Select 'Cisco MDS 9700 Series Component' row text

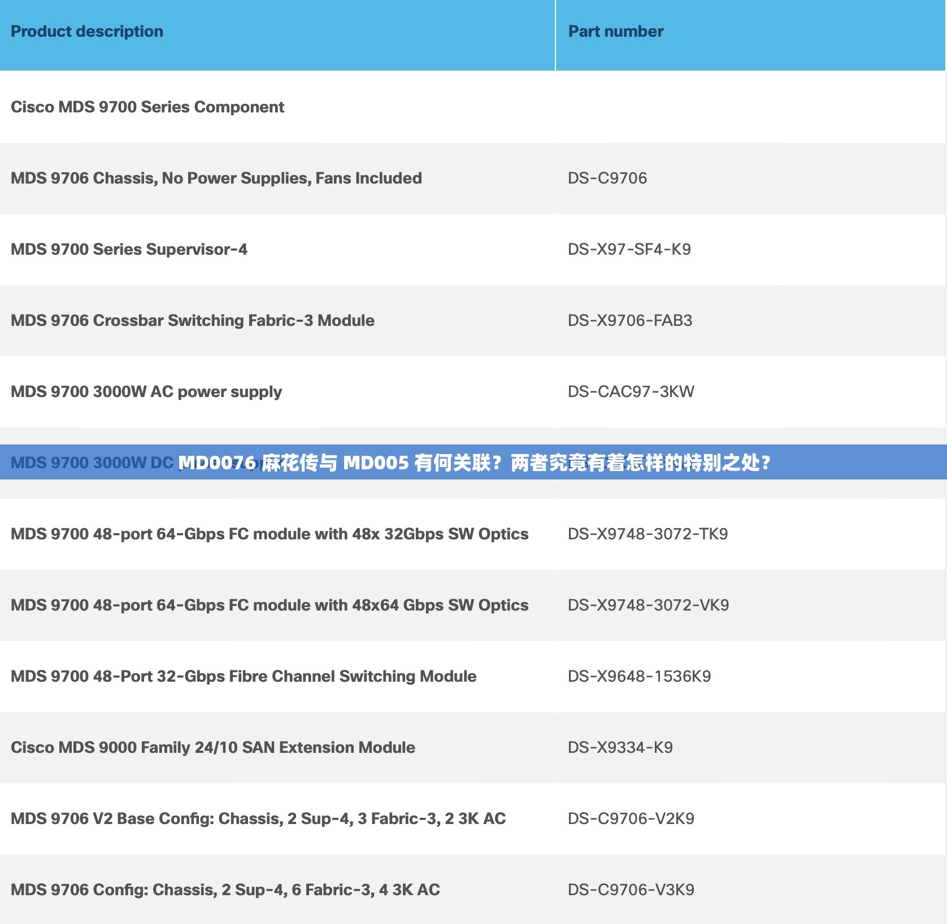147,107
